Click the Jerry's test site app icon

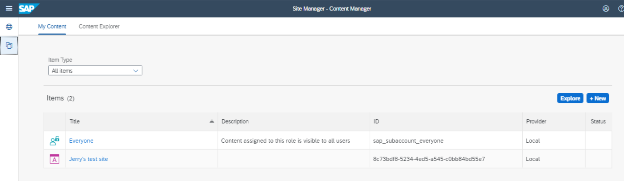point(54,159)
